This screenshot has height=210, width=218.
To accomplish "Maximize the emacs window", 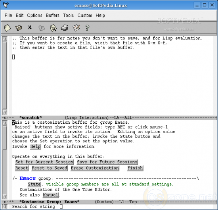I will tap(205, 5).
